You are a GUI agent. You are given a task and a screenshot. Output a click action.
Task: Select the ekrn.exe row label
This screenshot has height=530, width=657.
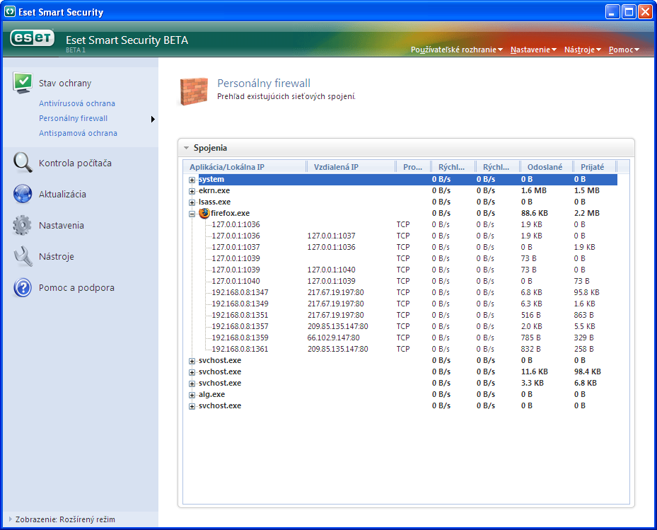pyautogui.click(x=214, y=190)
